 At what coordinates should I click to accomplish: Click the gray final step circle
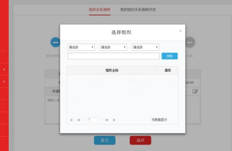(190, 42)
